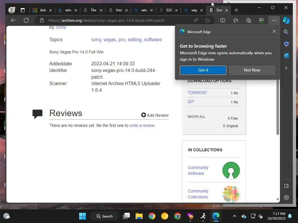This screenshot has height=223, width=298.
Task: Open Task View on taskbar
Action: 126,216
